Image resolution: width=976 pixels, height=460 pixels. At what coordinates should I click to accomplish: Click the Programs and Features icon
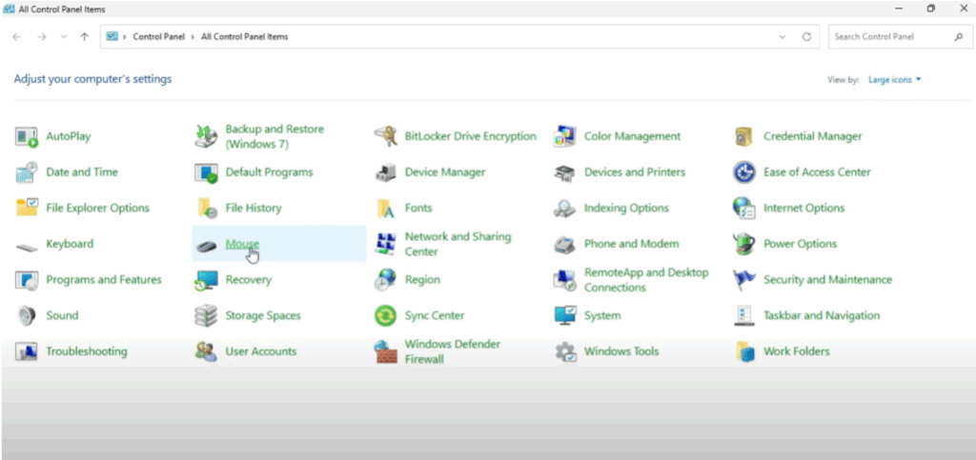click(26, 280)
